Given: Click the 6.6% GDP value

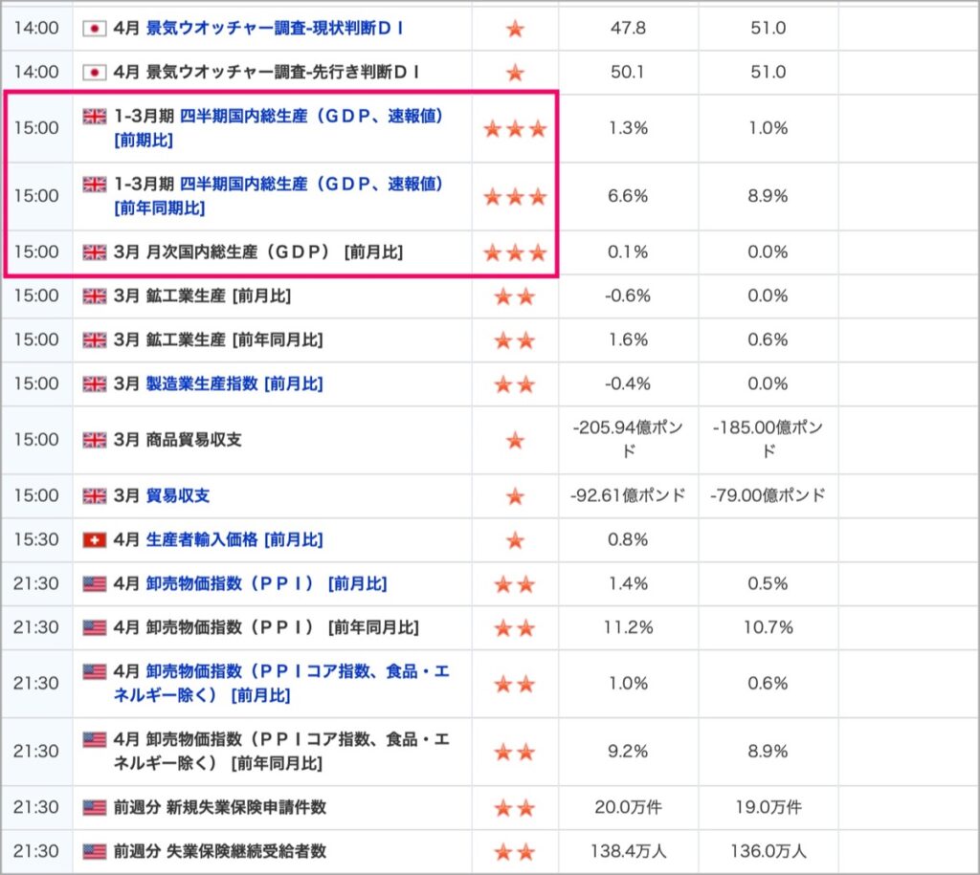Looking at the screenshot, I should 628,196.
